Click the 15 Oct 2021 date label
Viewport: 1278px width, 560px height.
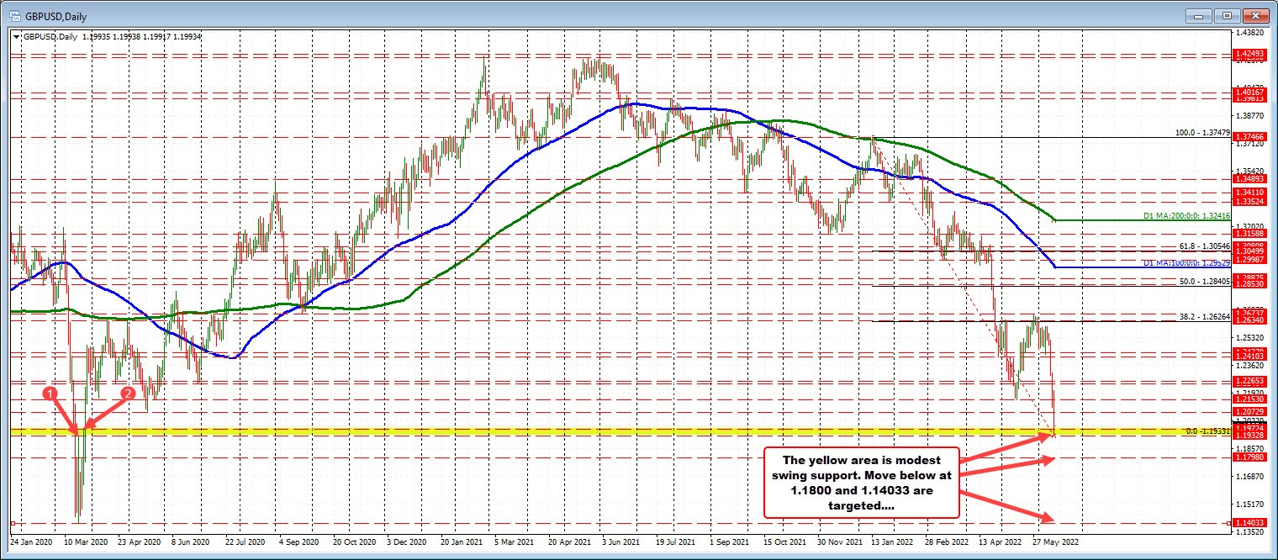[x=784, y=543]
